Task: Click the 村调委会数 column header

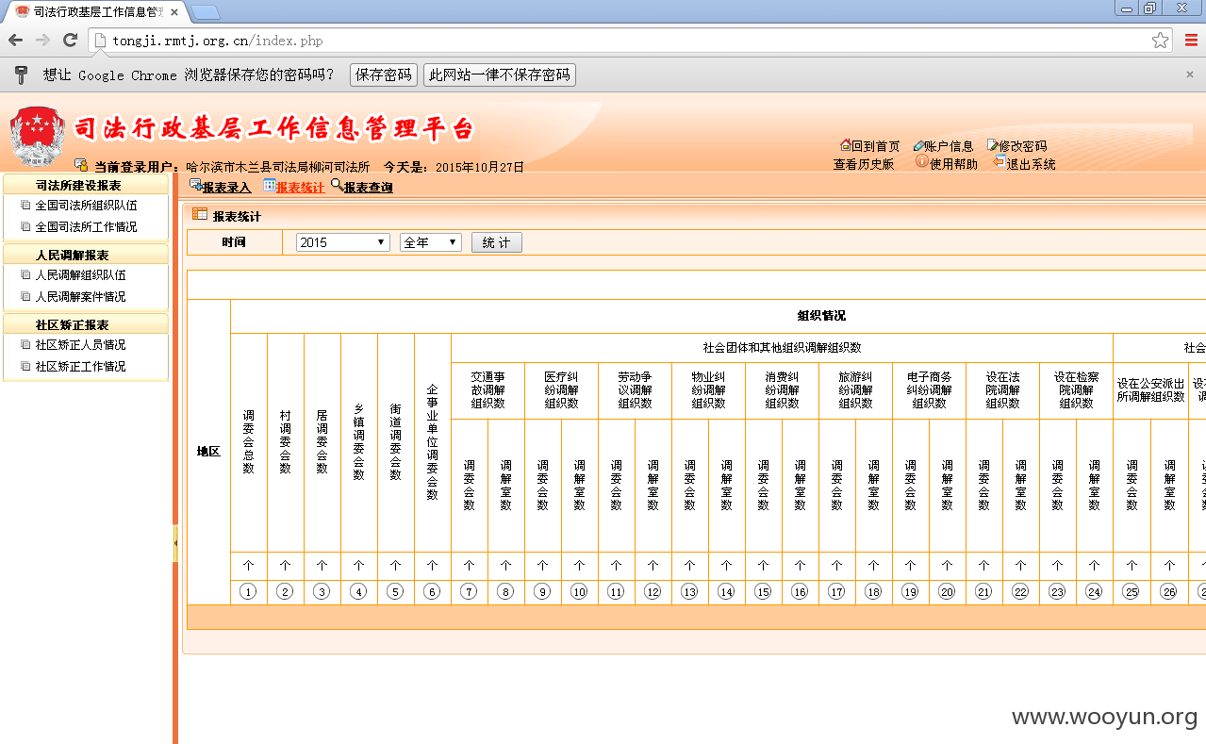Action: point(286,442)
